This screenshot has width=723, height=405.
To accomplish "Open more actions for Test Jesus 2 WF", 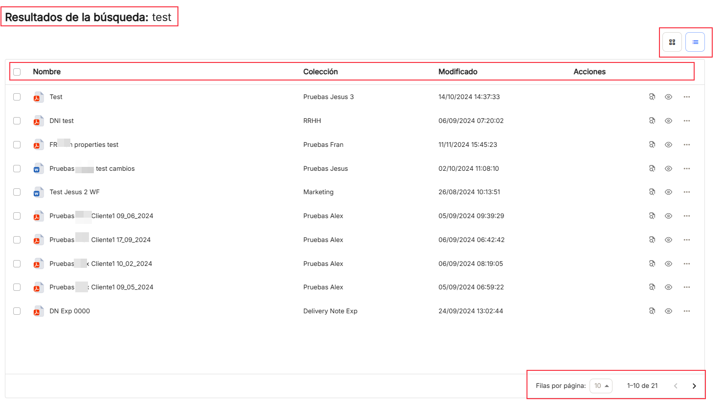I will 687,192.
